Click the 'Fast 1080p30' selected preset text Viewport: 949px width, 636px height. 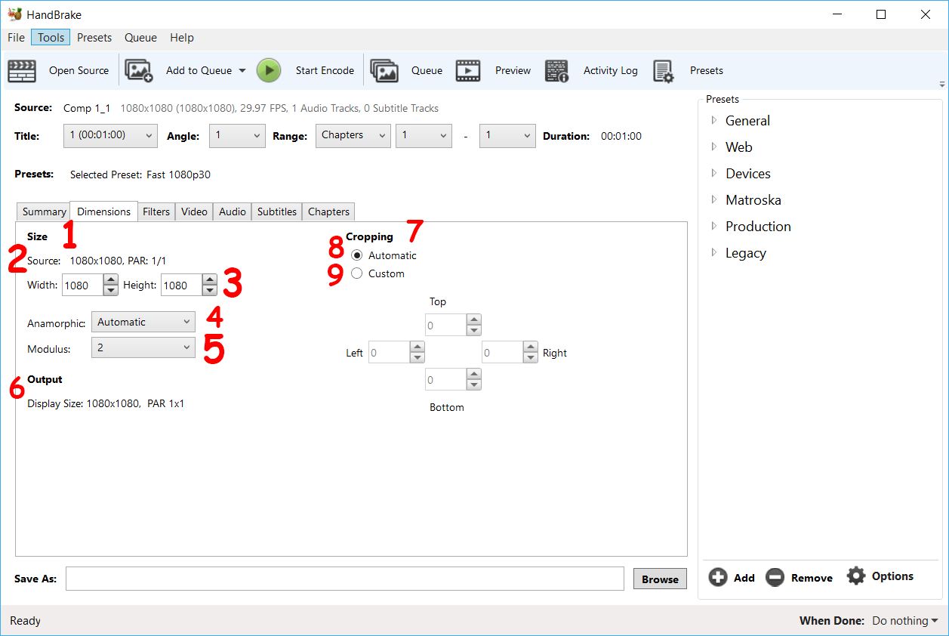point(179,174)
